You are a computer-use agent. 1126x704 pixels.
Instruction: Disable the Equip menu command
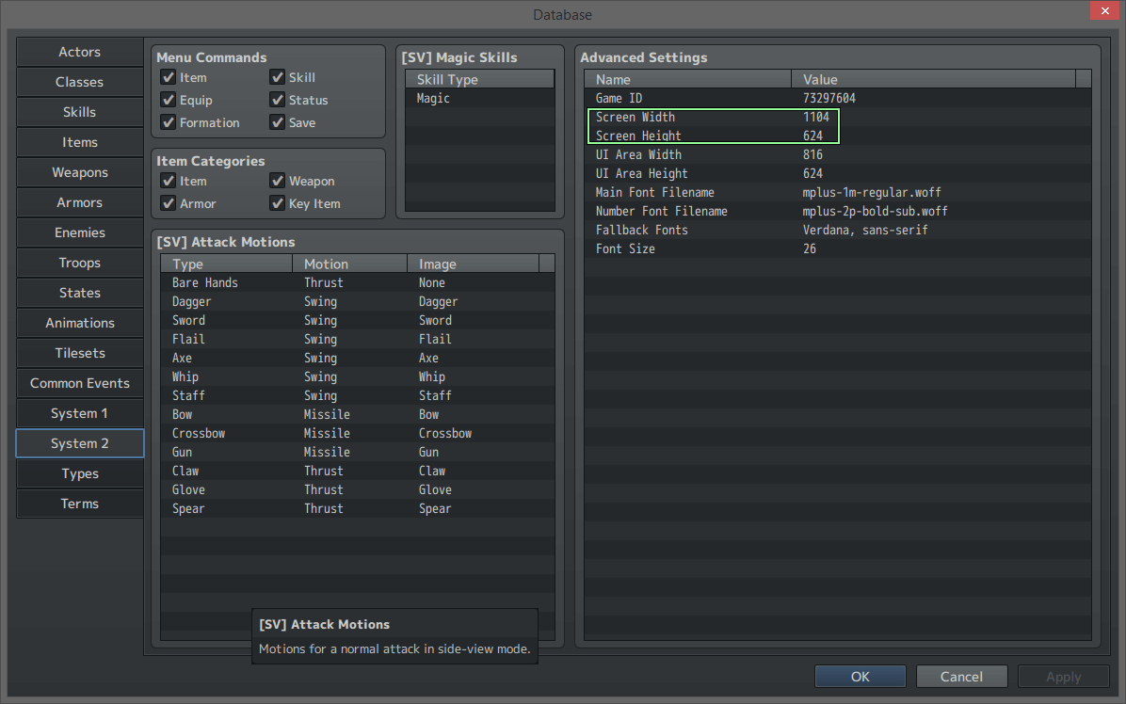(168, 100)
